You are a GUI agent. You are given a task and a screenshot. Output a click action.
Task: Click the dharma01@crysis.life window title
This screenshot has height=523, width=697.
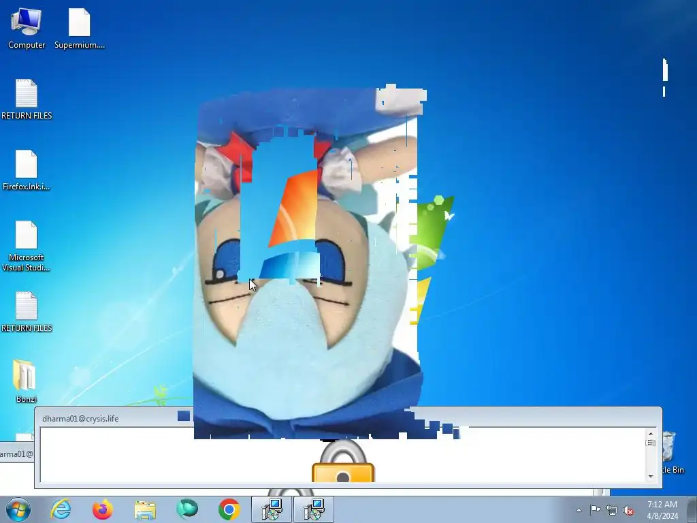(x=80, y=419)
